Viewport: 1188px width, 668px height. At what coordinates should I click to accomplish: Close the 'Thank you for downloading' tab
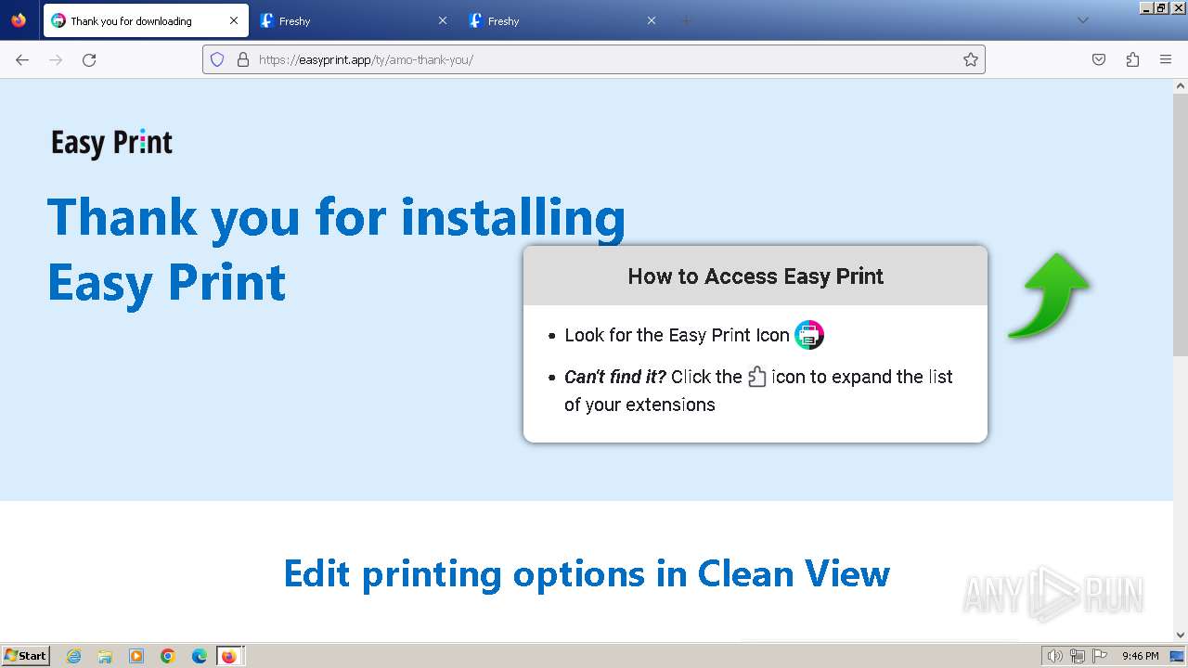click(234, 20)
